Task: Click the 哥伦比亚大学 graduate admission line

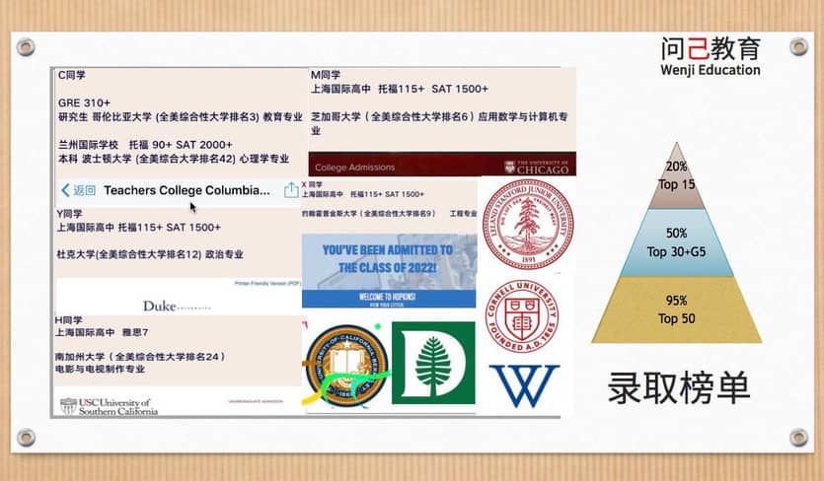Action: [181, 116]
